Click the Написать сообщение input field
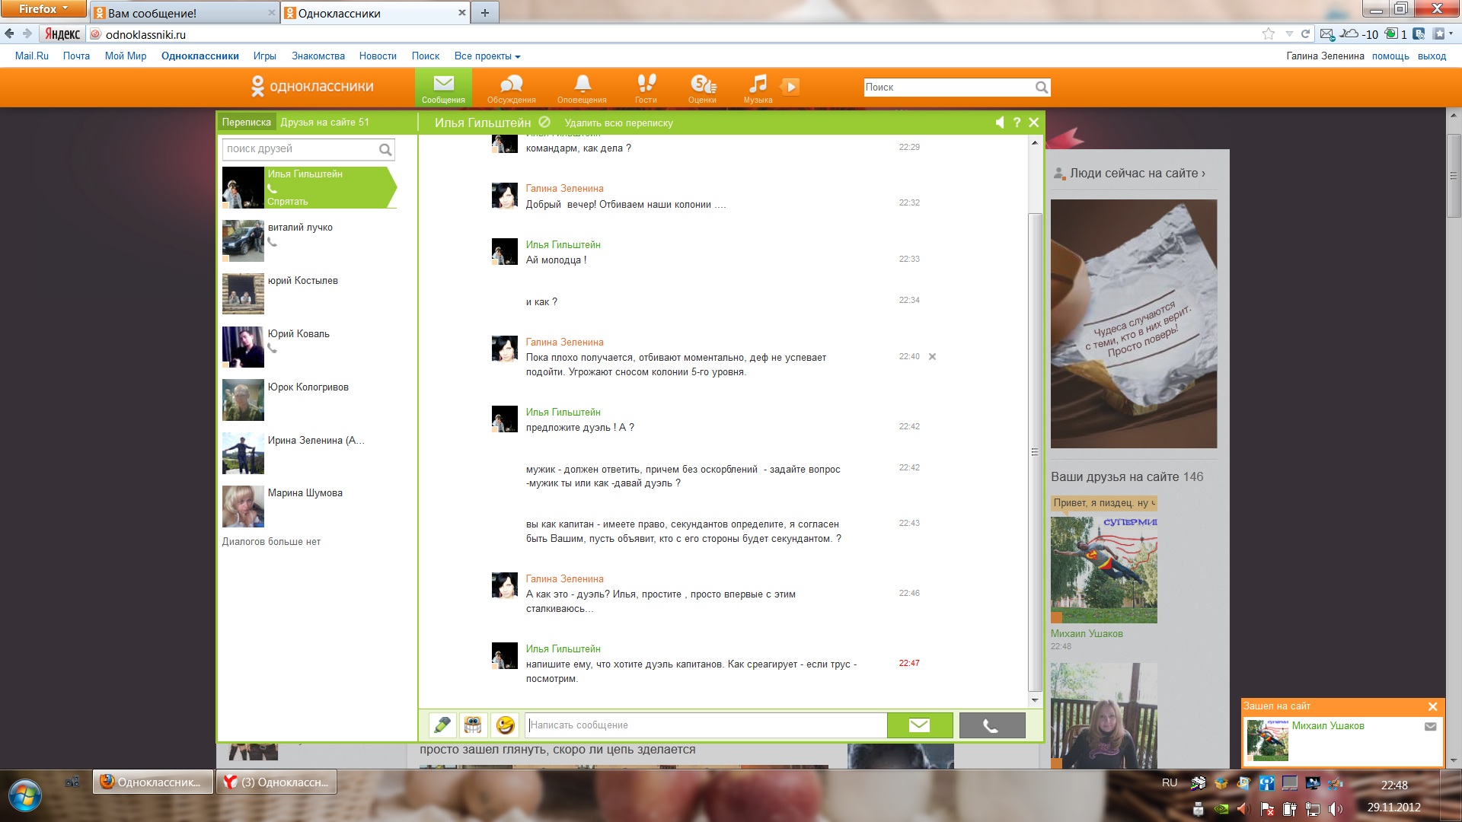1462x822 pixels. click(706, 725)
